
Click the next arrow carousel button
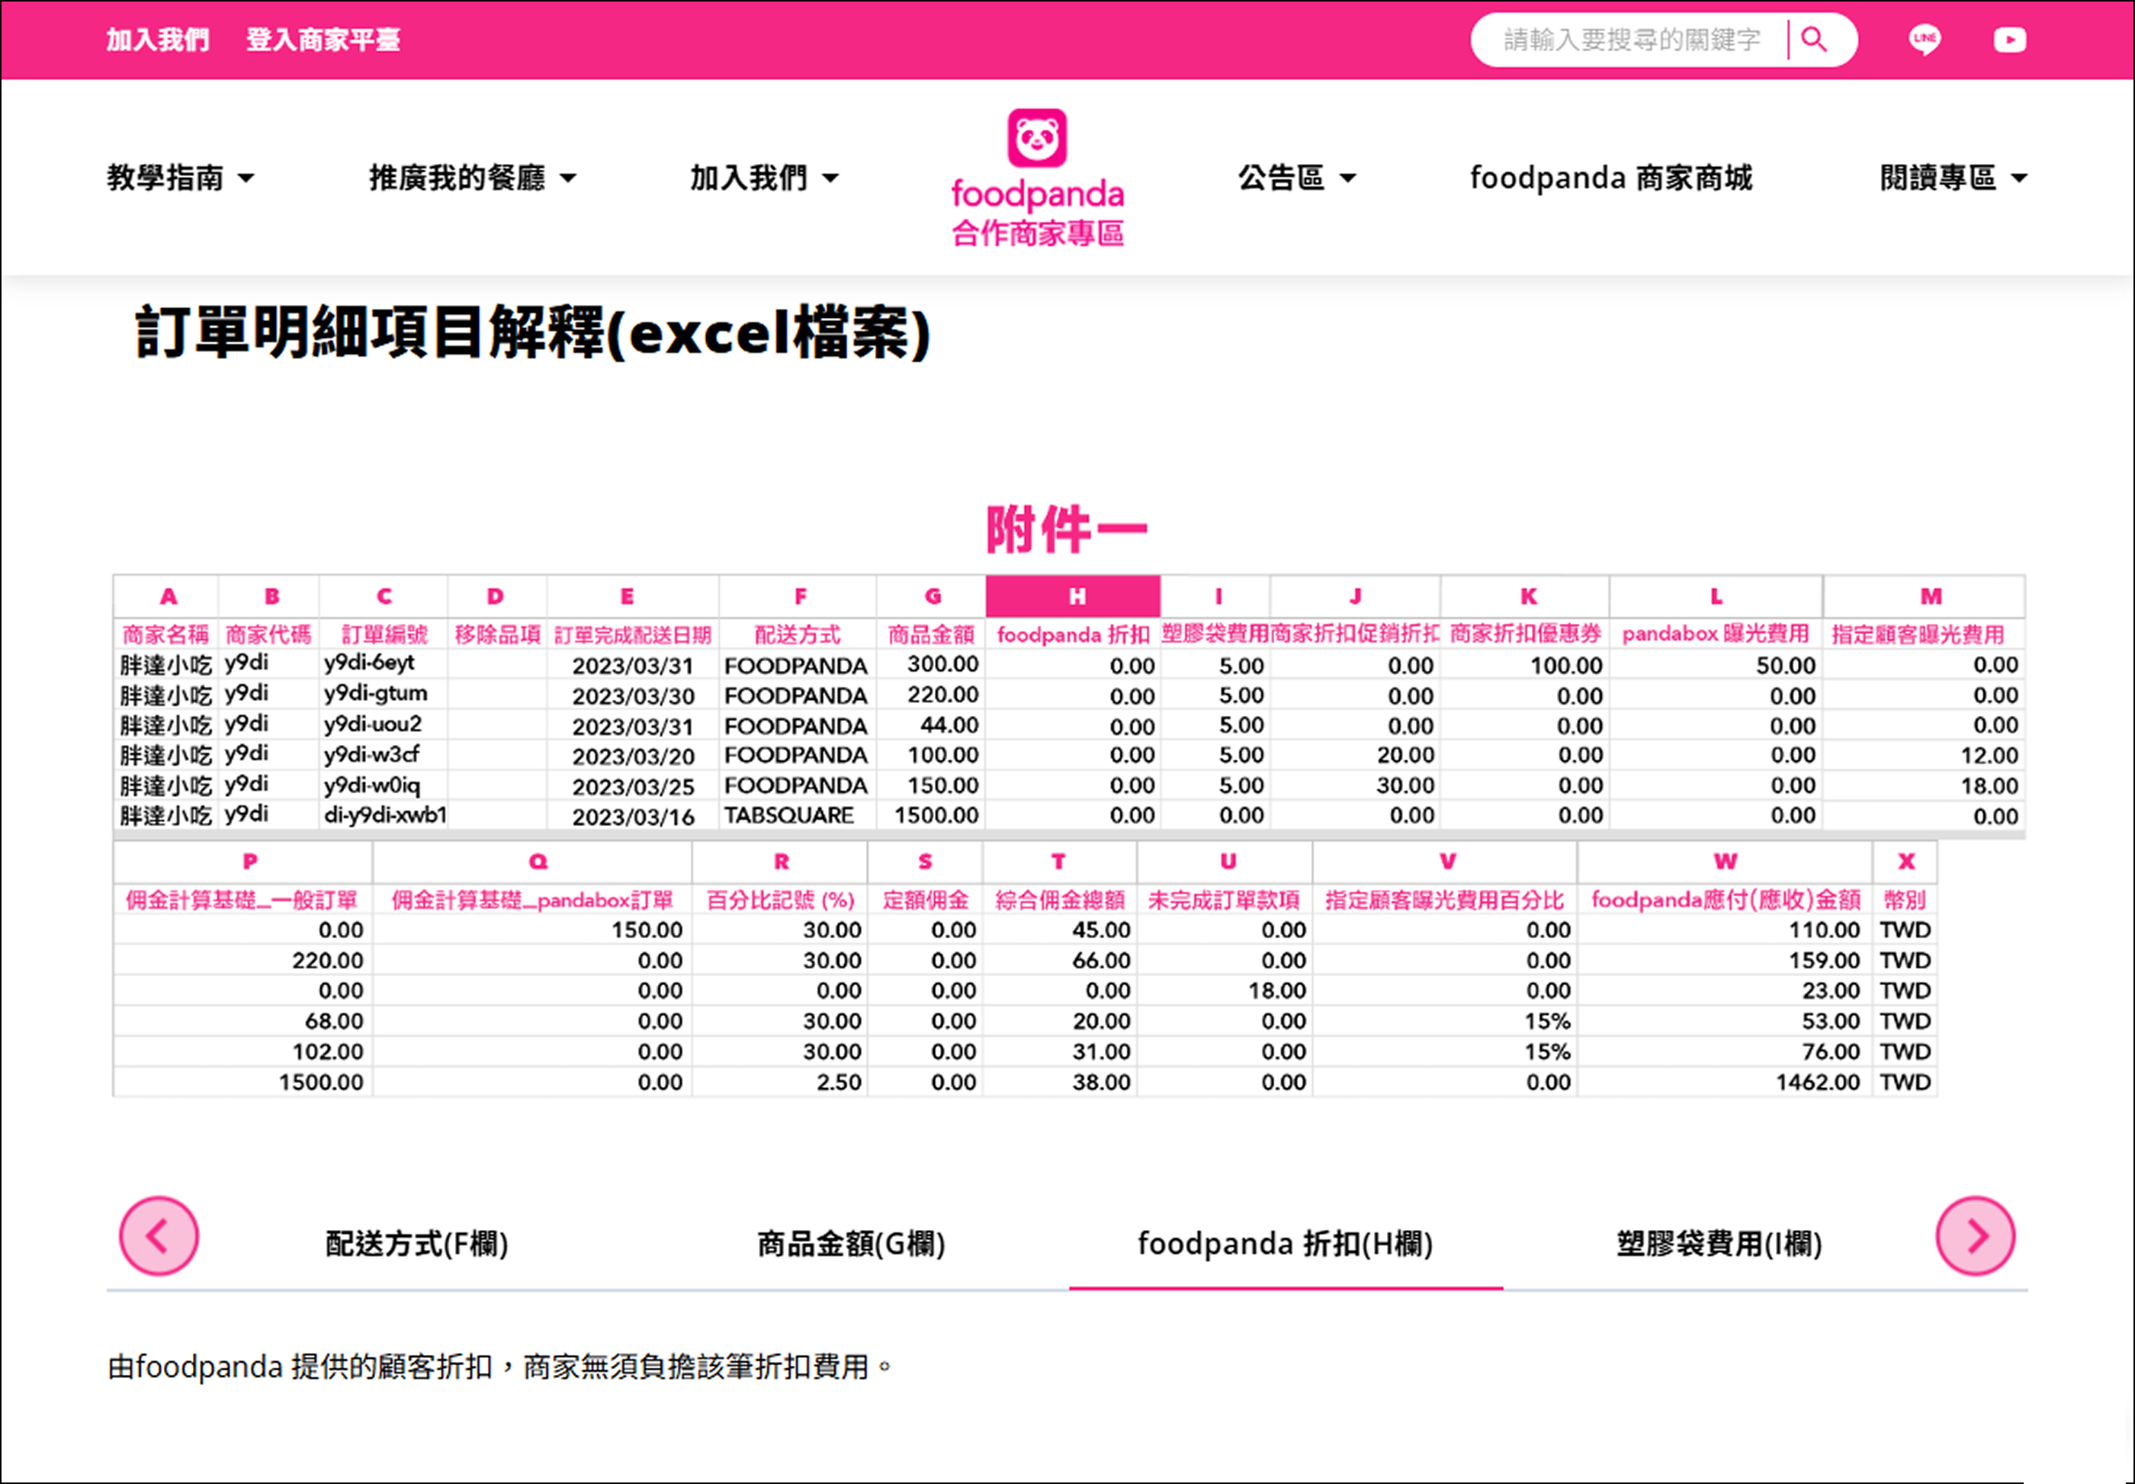(1975, 1235)
